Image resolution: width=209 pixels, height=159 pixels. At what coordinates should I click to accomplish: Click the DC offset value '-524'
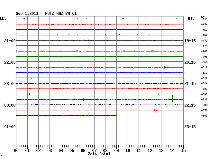tap(204, 83)
